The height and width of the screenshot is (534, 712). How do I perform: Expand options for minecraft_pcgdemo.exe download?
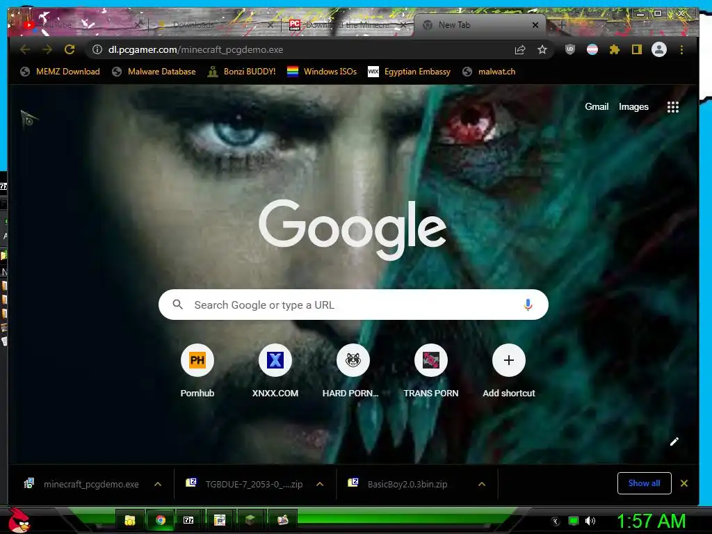click(158, 484)
